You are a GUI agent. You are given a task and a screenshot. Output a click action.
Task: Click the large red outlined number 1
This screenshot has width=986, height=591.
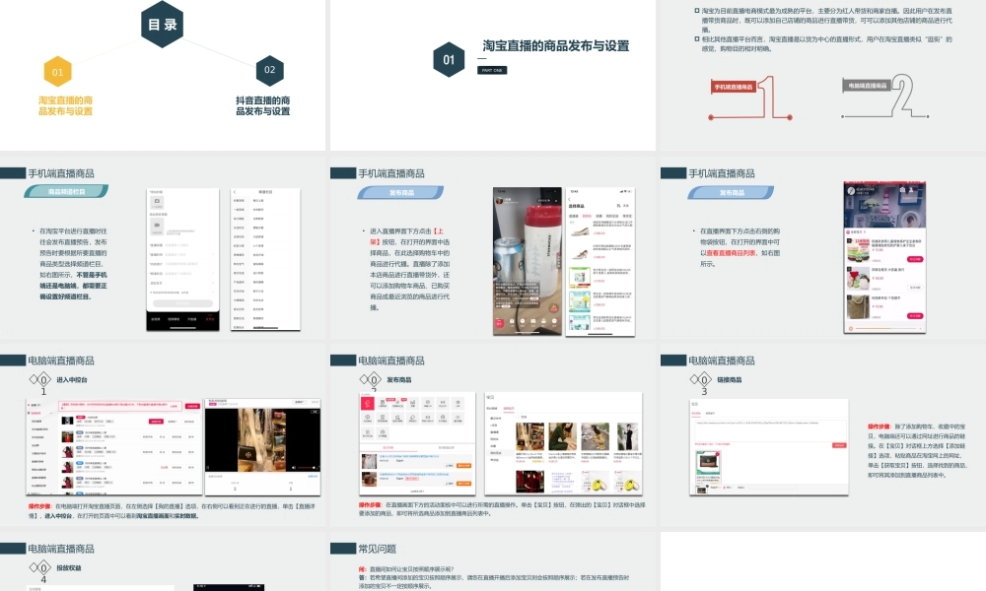[777, 98]
